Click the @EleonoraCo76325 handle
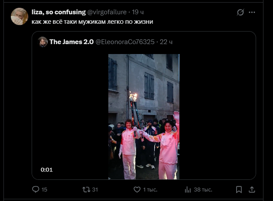The image size is (273, 201). [x=125, y=41]
